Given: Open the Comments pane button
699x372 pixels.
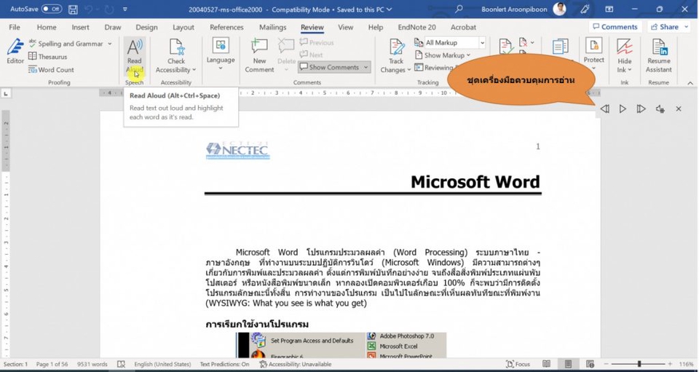Looking at the screenshot, I should [x=615, y=27].
